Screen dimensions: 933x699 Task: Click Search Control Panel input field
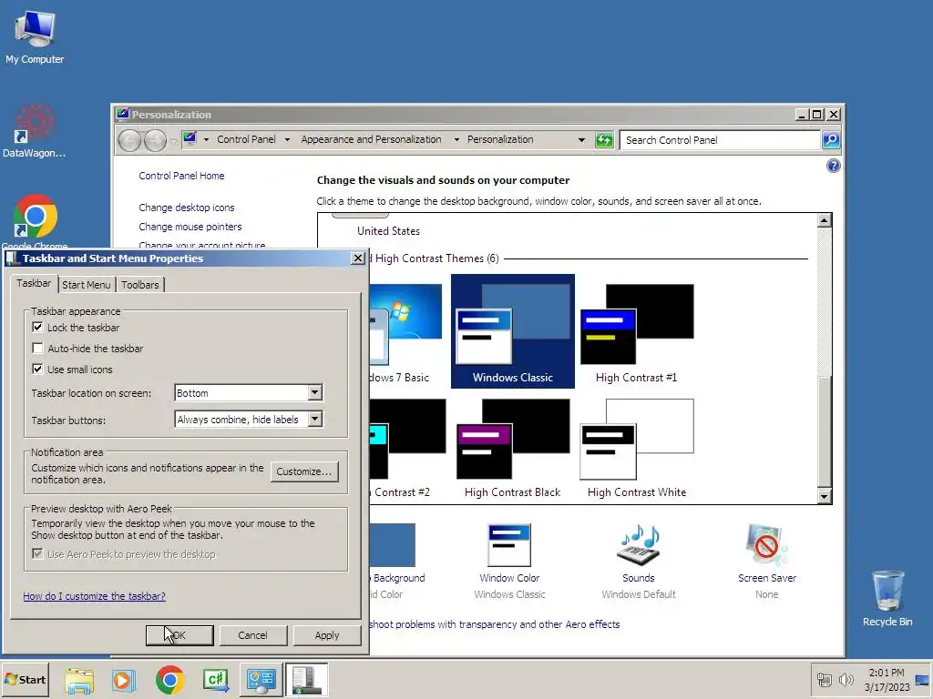[x=720, y=140]
